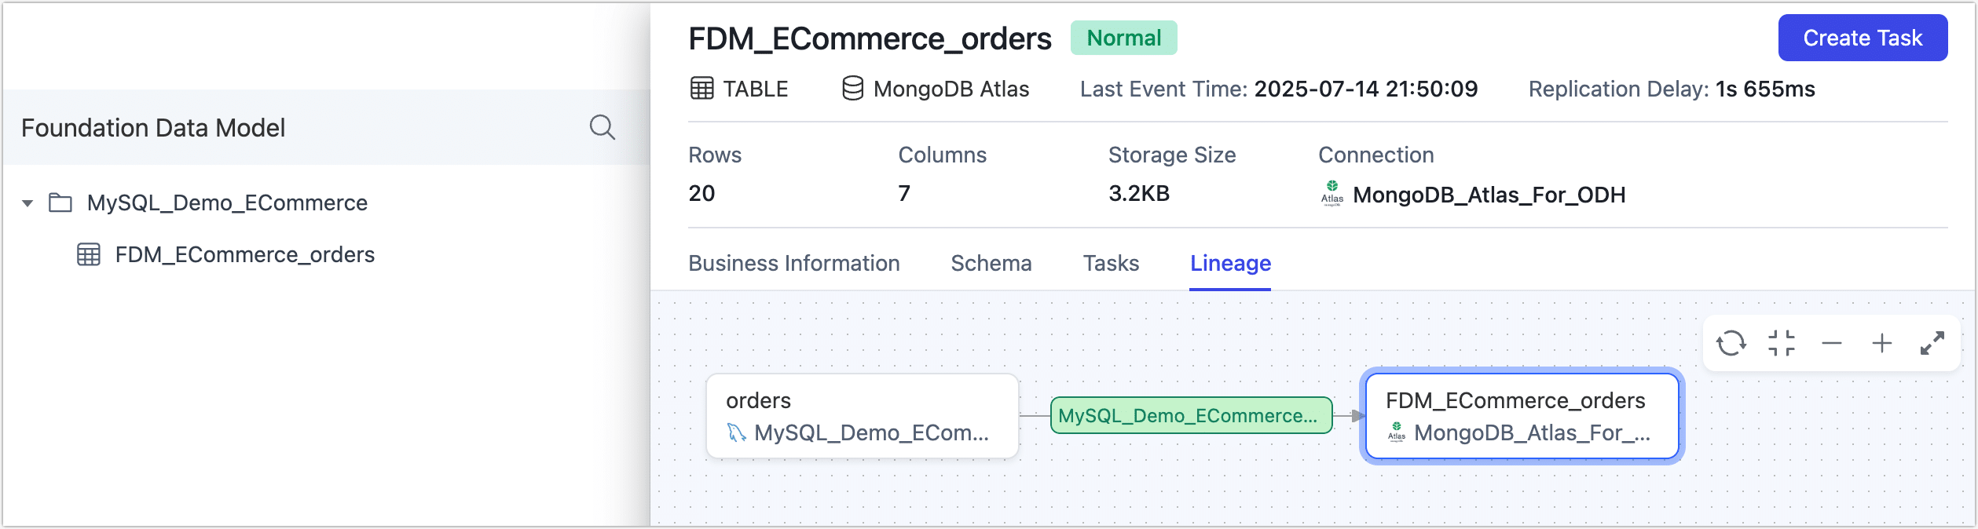The height and width of the screenshot is (529, 1978).
Task: Click the search icon in Foundation Data Model
Action: pos(602,127)
